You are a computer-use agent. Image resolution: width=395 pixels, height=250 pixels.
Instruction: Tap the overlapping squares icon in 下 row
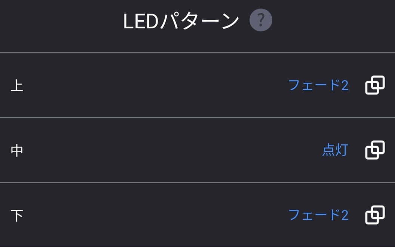(x=375, y=215)
